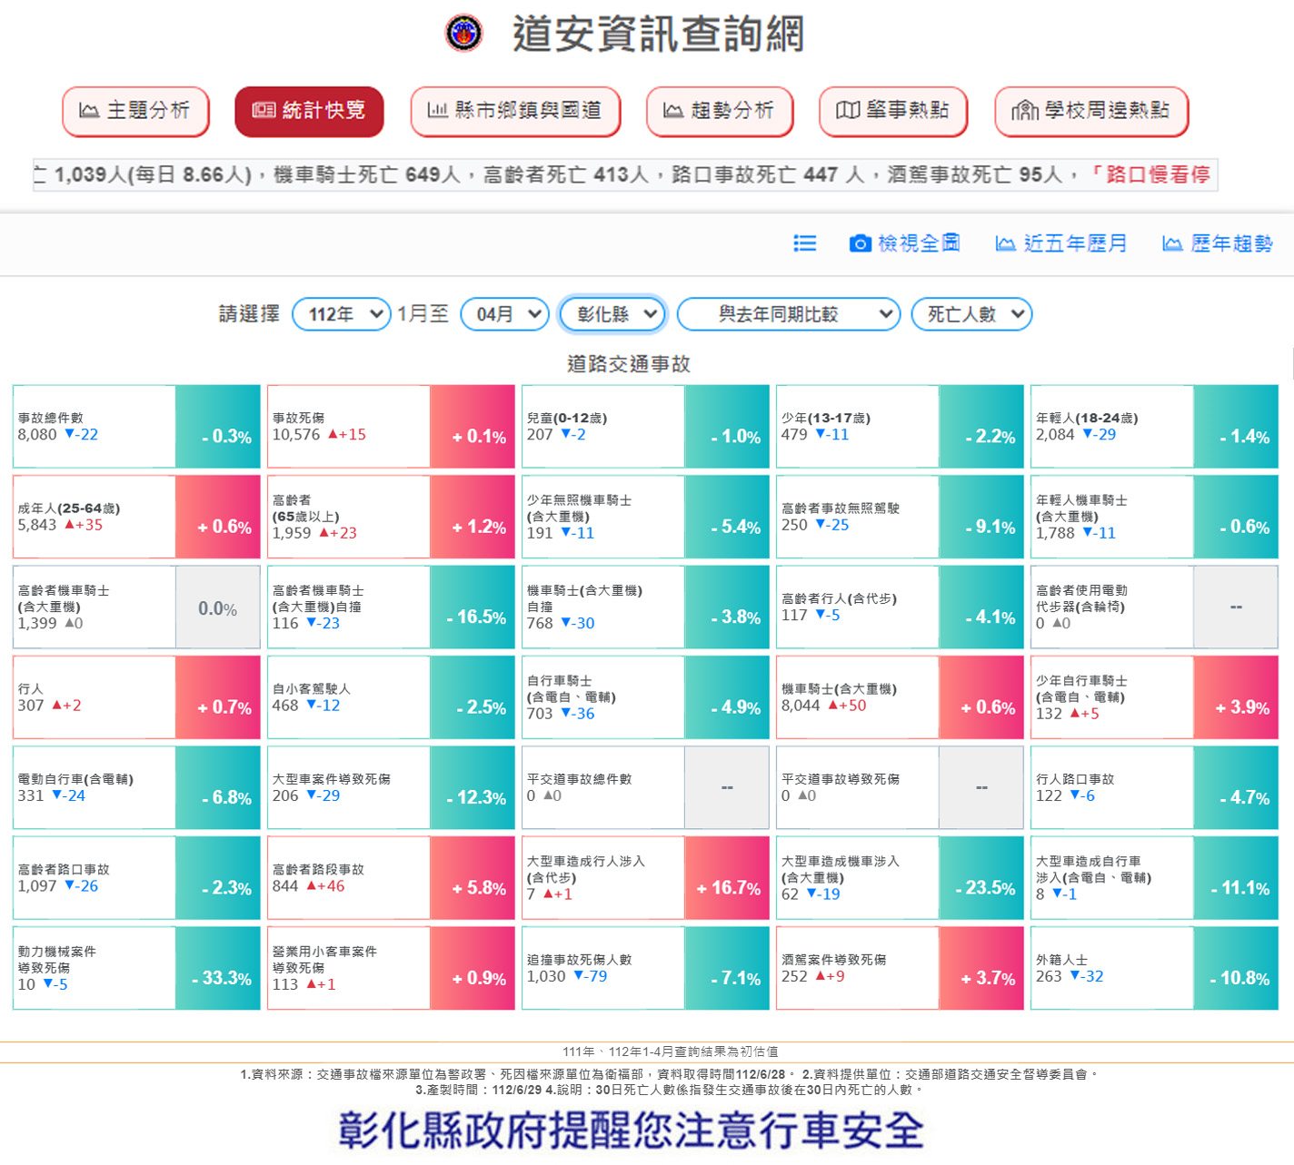Open the 趨勢分析 tab
The width and height of the screenshot is (1294, 1165).
tap(720, 111)
